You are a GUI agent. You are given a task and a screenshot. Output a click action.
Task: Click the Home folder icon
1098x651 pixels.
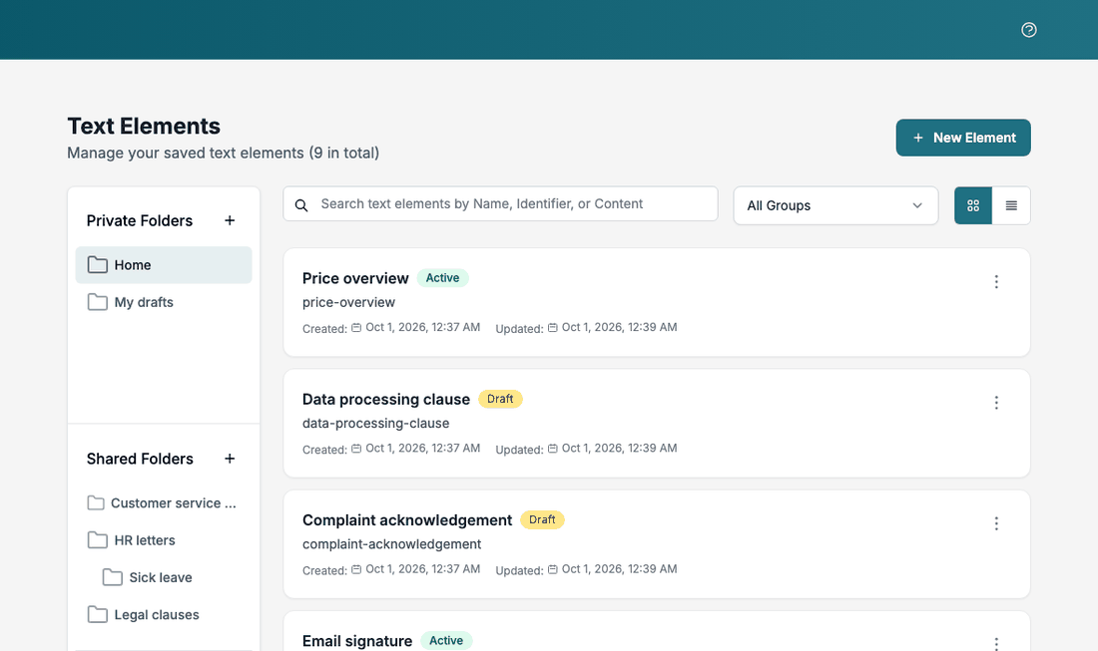[98, 265]
